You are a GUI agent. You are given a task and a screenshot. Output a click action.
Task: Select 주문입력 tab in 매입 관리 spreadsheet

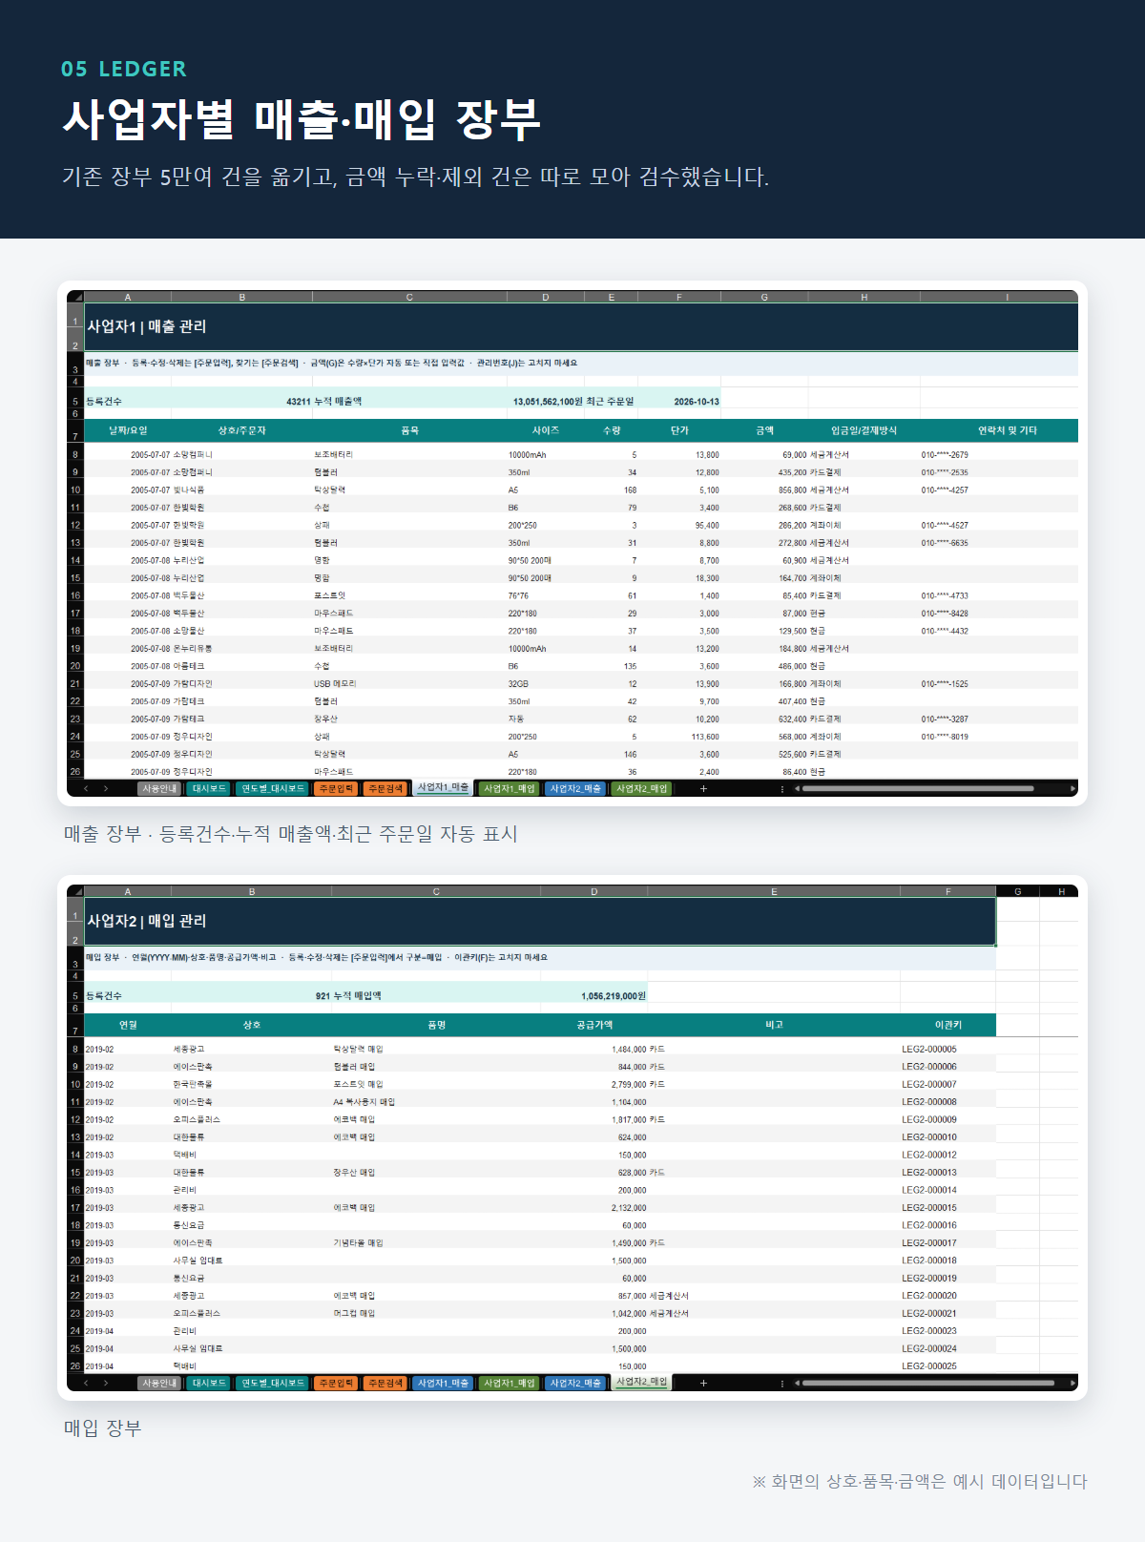[x=336, y=1383]
